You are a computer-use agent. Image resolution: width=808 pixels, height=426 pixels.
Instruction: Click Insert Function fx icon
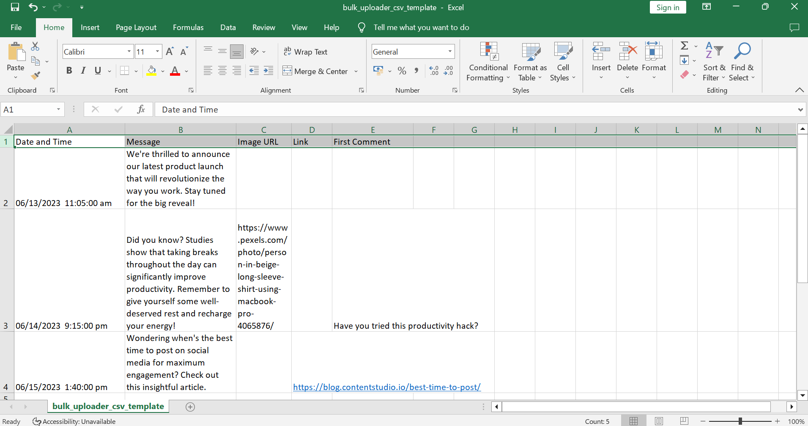tap(141, 110)
